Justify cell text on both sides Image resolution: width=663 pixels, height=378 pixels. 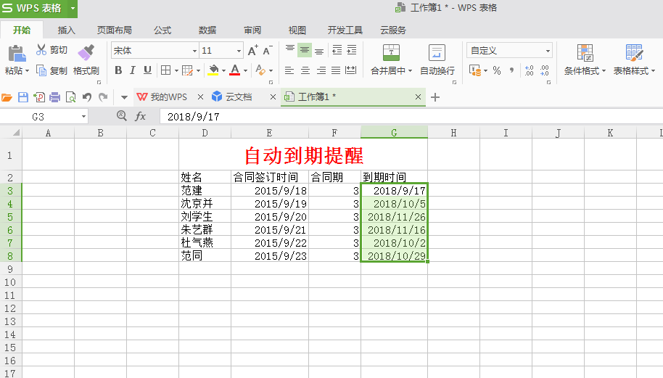(336, 70)
